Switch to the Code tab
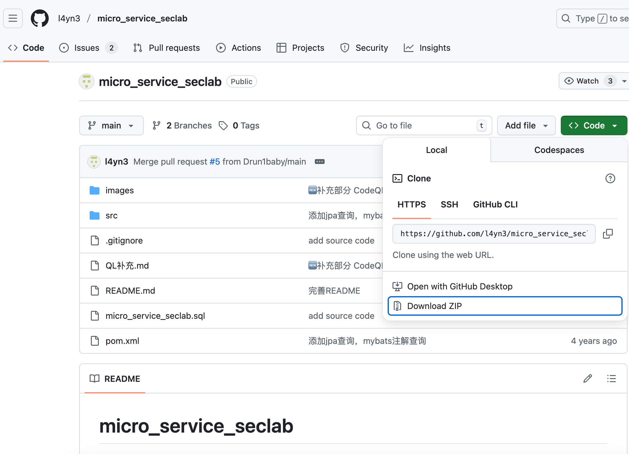The image size is (629, 454). click(26, 48)
